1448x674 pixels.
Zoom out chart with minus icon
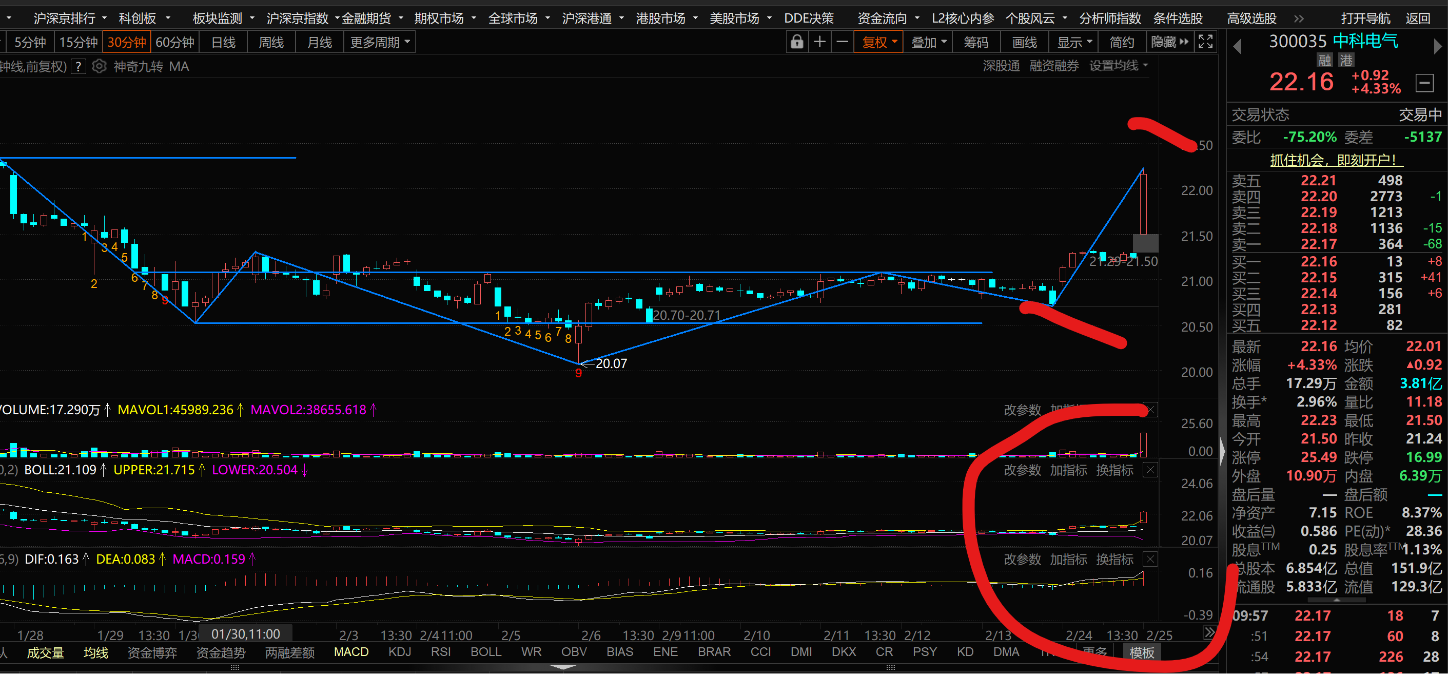click(842, 42)
